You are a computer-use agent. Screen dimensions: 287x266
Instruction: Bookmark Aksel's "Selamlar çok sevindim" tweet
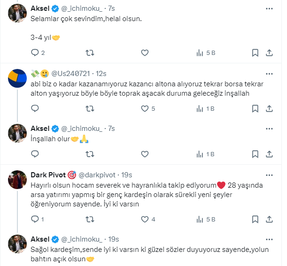click(255, 53)
